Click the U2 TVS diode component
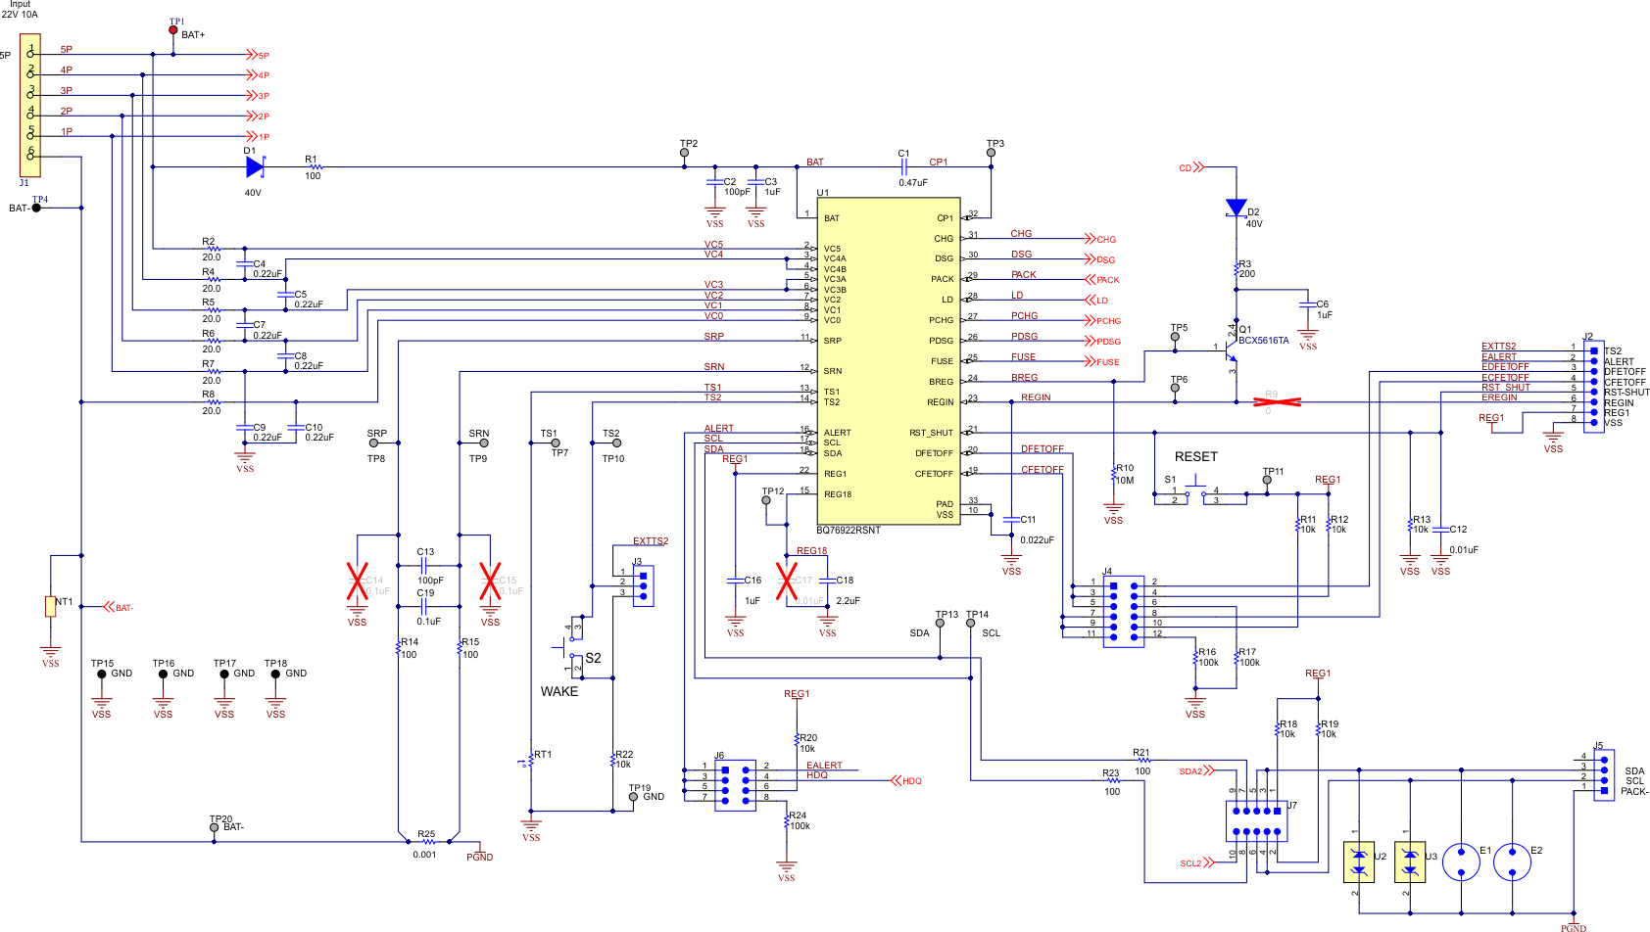 click(x=1358, y=862)
